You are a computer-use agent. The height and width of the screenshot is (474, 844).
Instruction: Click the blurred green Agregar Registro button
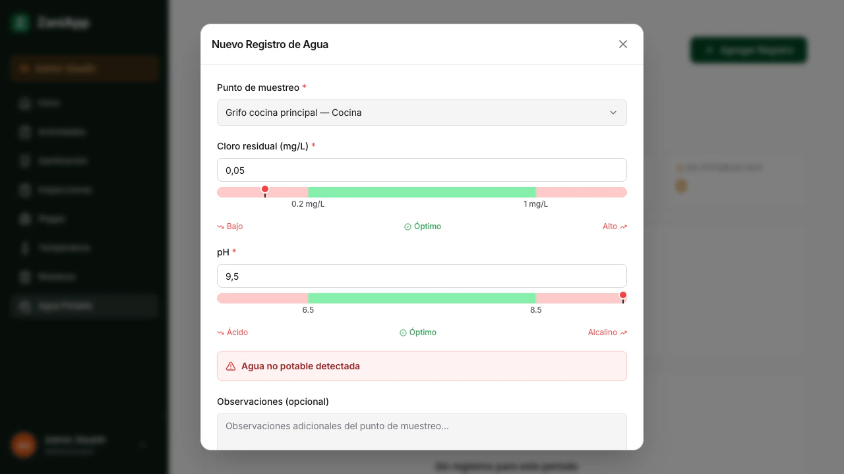(x=748, y=50)
